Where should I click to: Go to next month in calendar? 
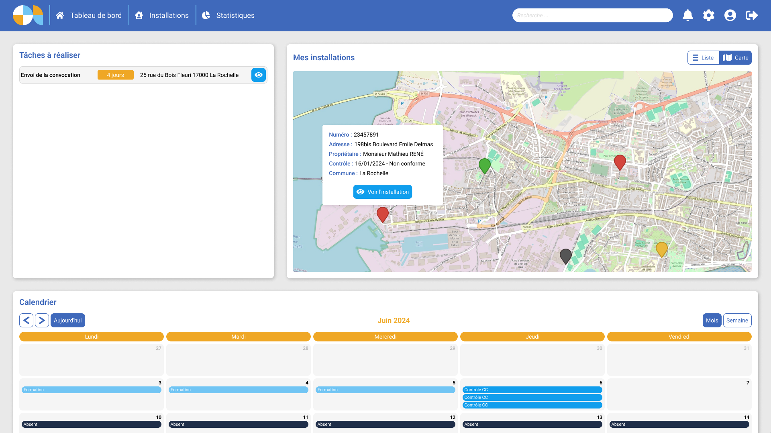pos(42,320)
